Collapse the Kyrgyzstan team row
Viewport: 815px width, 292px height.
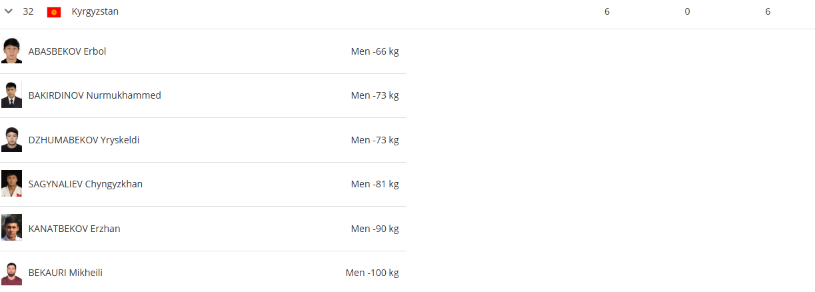pos(9,11)
